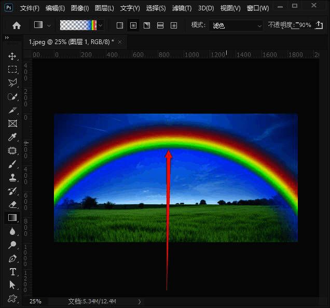Select the Healing Brush tool
330x308 pixels.
coord(12,151)
